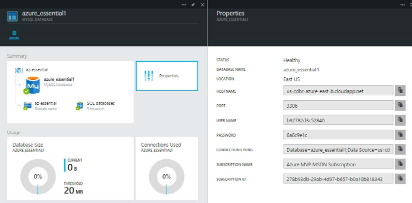
Task: Copy the connection string to clipboard
Action: coord(400,149)
